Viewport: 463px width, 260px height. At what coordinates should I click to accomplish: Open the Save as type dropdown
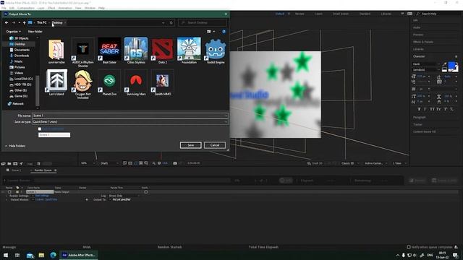coord(226,122)
